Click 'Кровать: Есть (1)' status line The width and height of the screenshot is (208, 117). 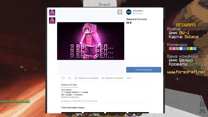(188, 64)
